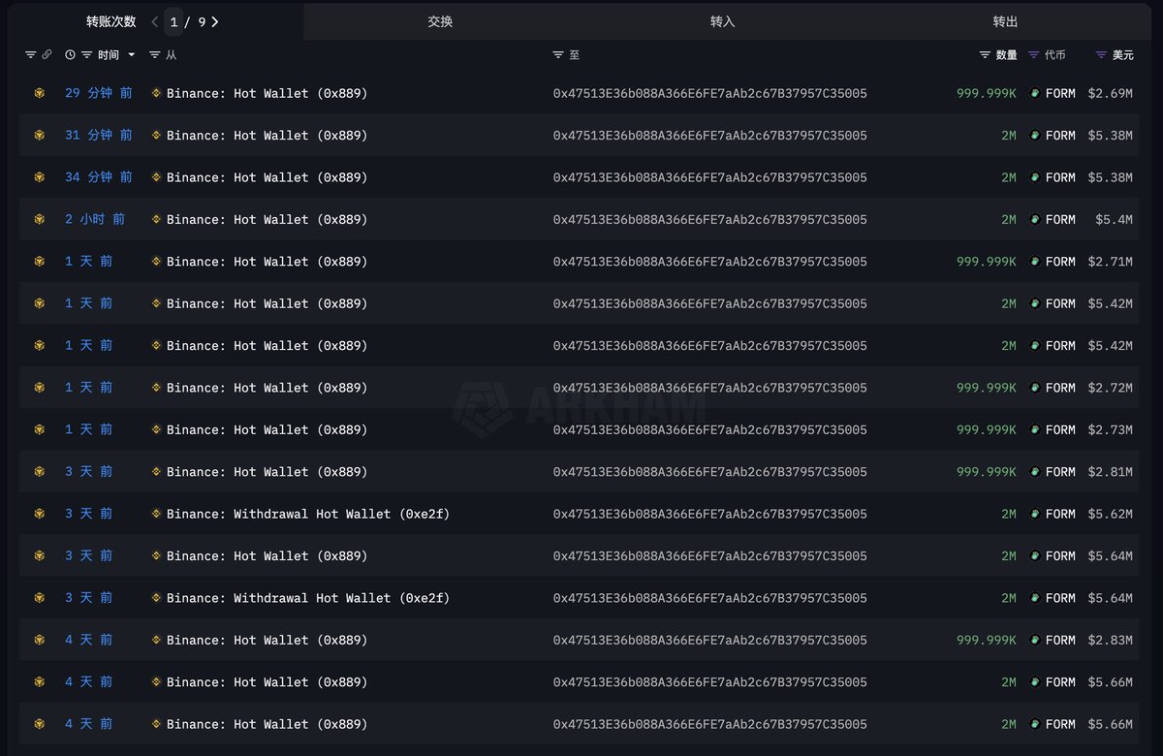Screen dimensions: 1163x756
Task: Click the FORM token name in the $2.72M row
Action: click(x=1060, y=388)
